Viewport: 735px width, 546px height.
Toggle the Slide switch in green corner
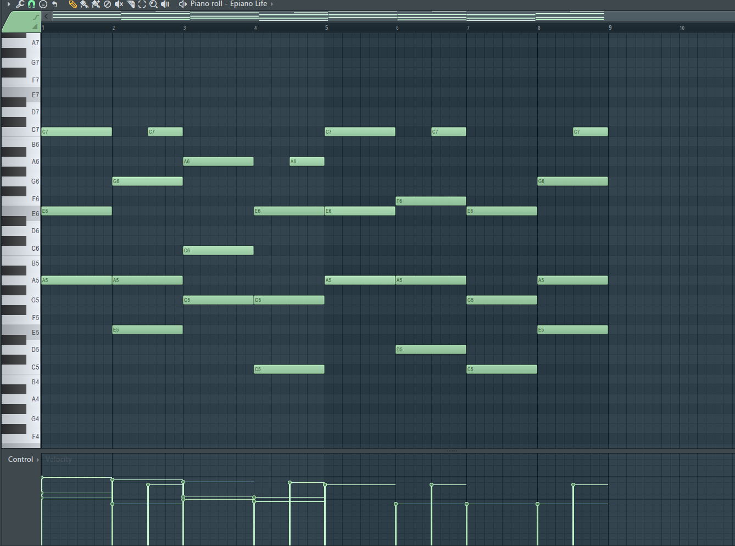coord(36,18)
